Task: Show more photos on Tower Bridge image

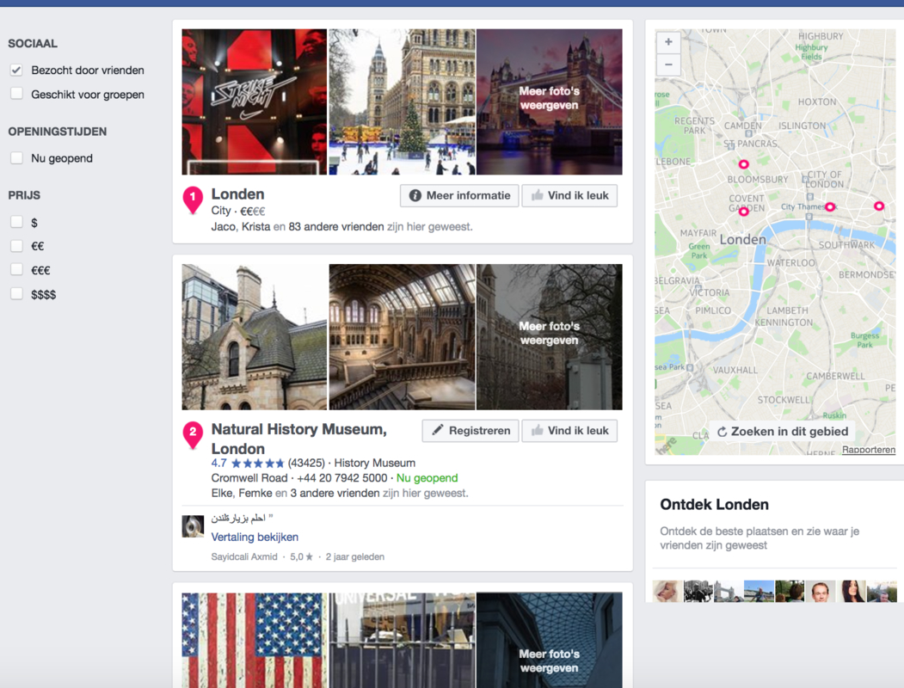Action: (x=550, y=102)
